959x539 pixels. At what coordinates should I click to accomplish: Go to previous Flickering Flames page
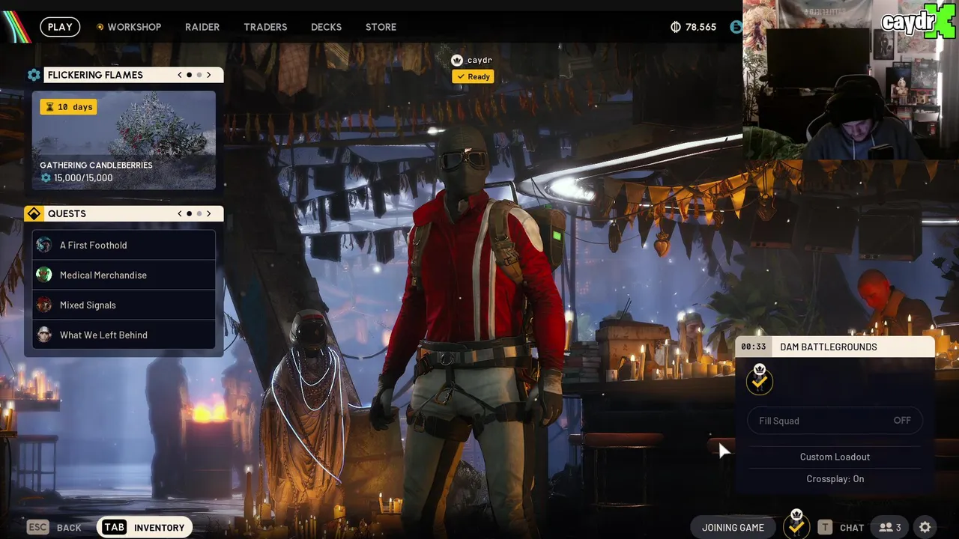click(x=180, y=75)
